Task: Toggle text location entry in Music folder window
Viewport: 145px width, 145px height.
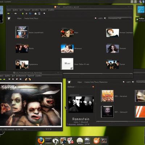Action: click(9, 18)
